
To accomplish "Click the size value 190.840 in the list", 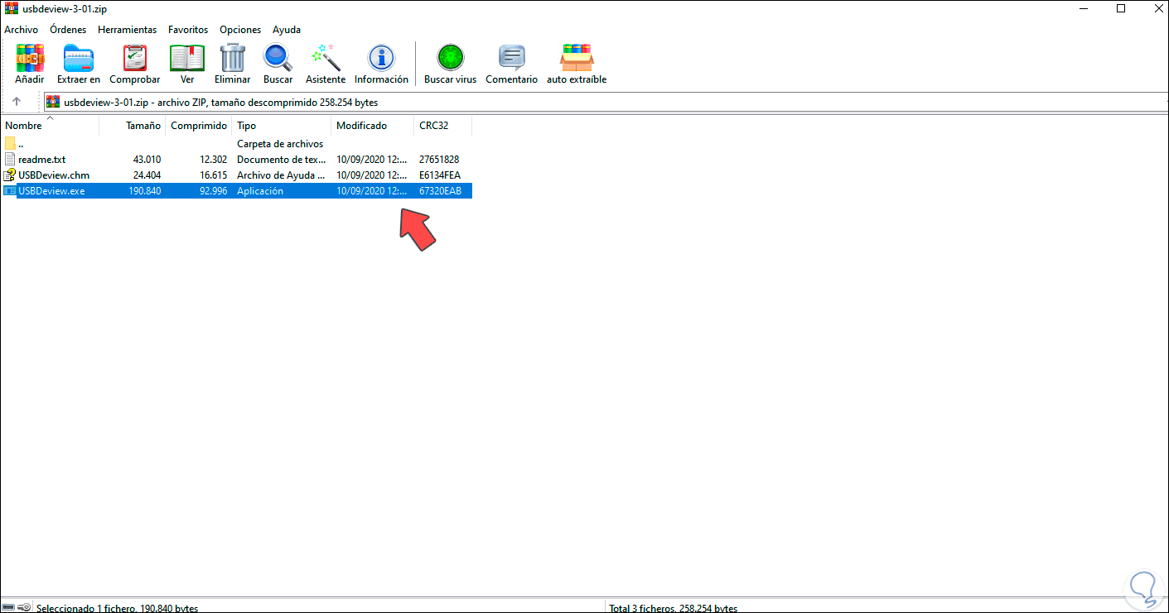I will click(144, 191).
